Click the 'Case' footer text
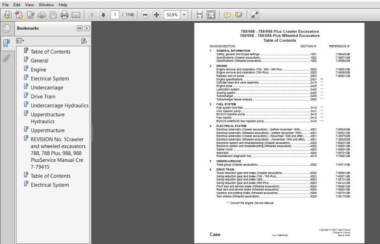The width and height of the screenshot is (380, 244). (x=215, y=234)
